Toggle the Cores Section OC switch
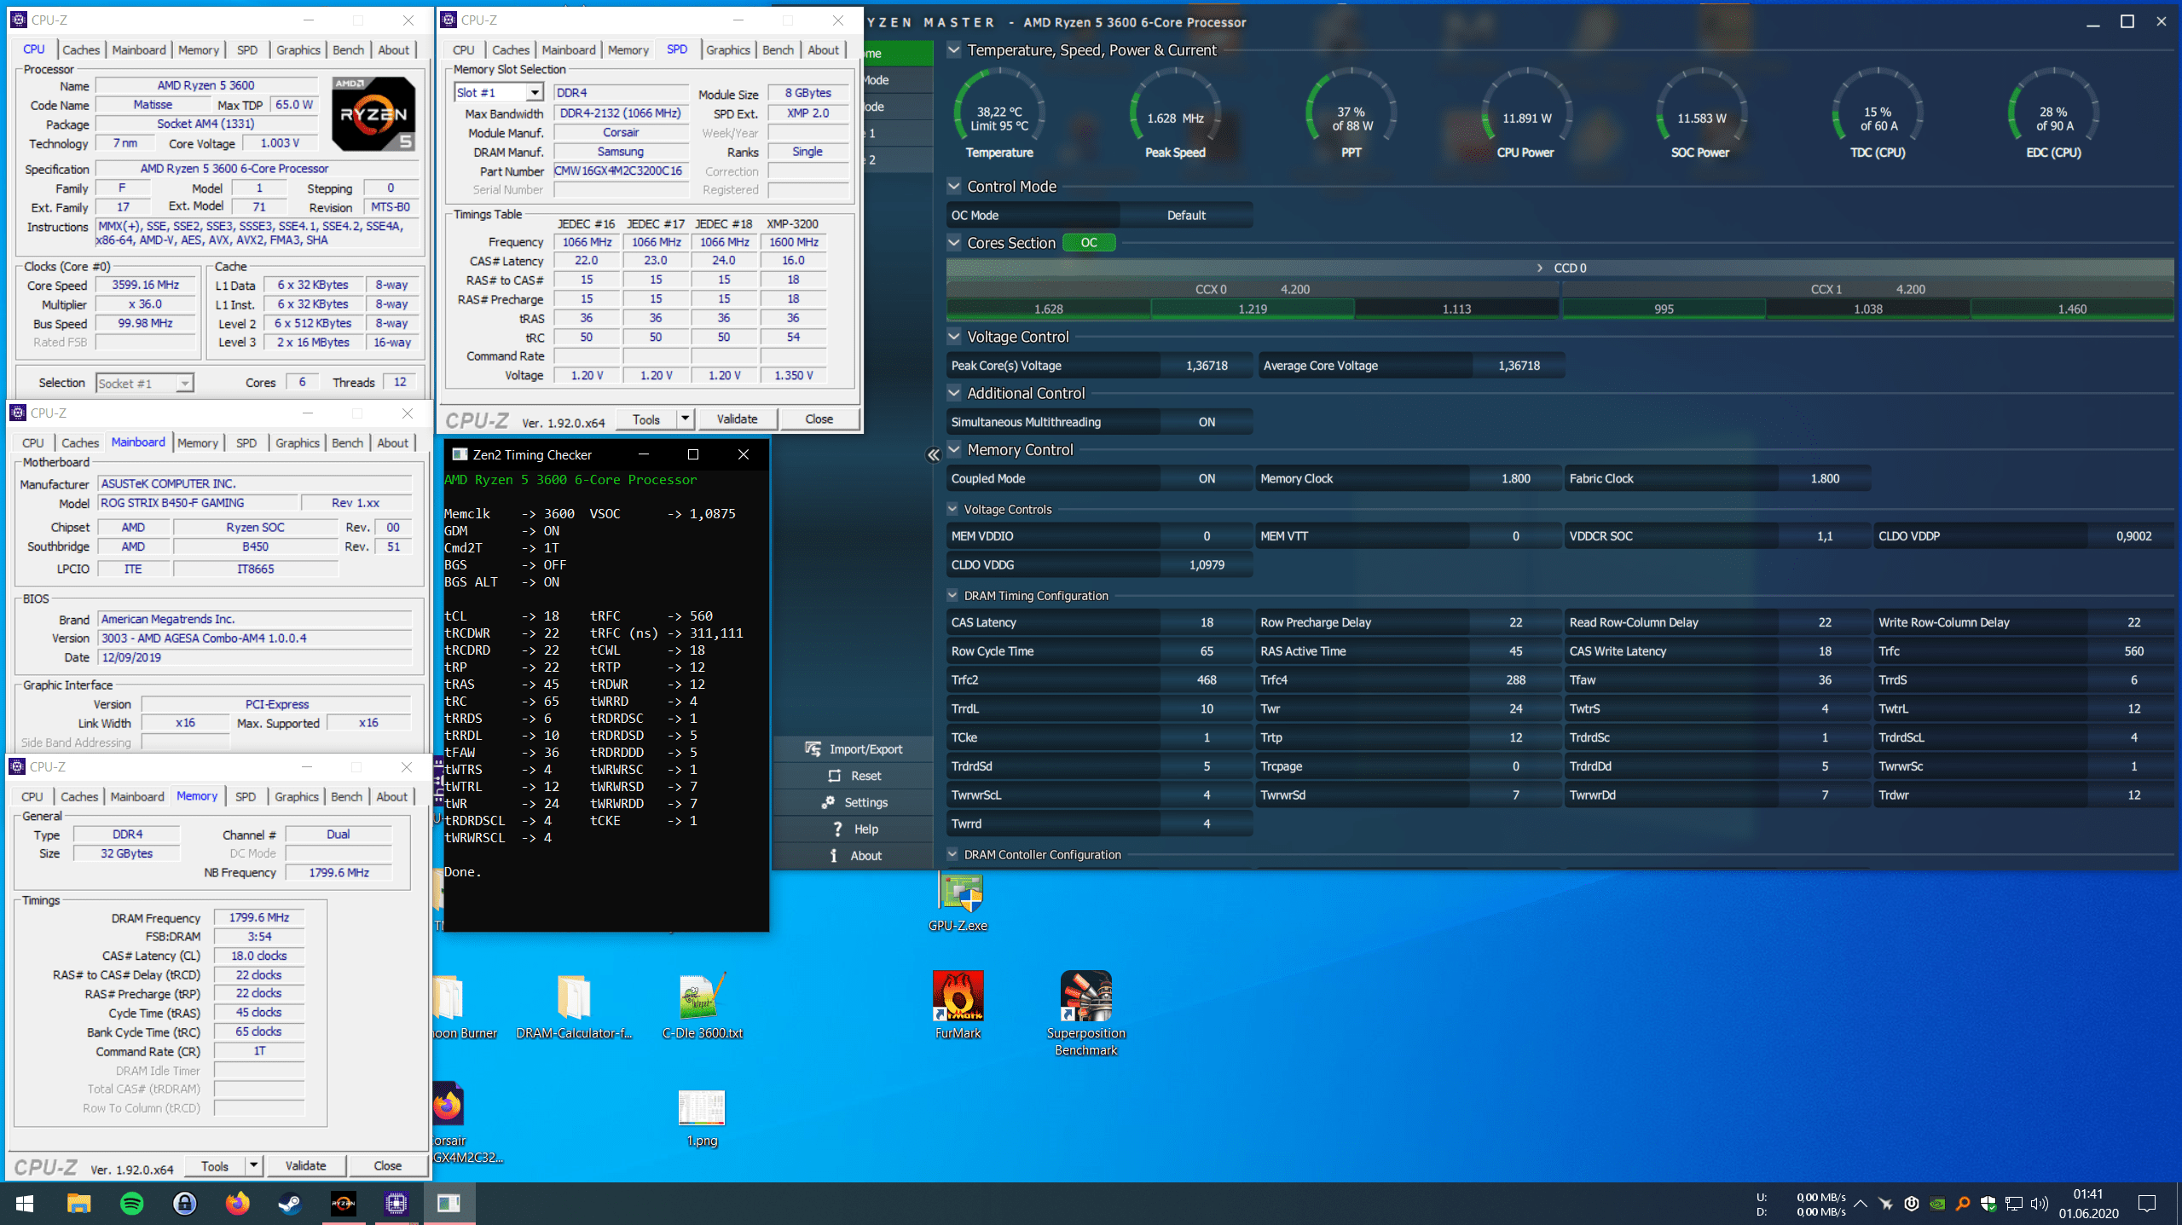This screenshot has height=1225, width=2182. point(1089,243)
